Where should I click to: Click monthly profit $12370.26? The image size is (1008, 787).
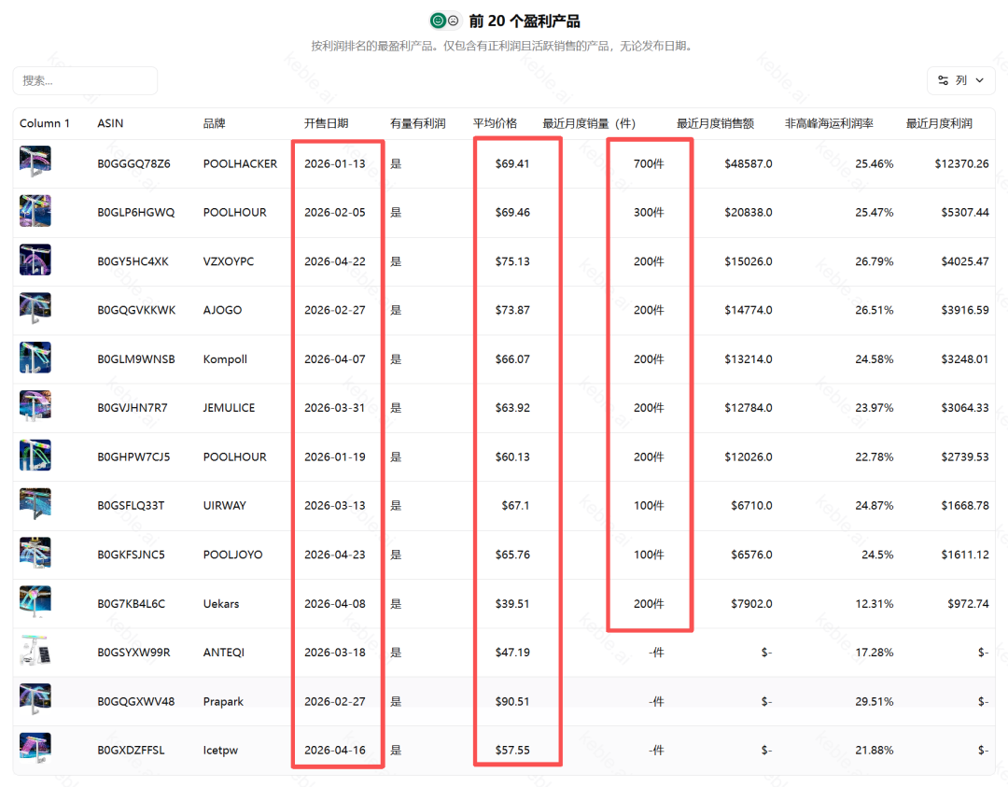961,164
